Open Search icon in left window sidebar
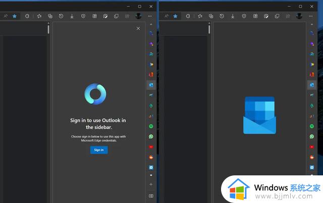 (x=151, y=33)
